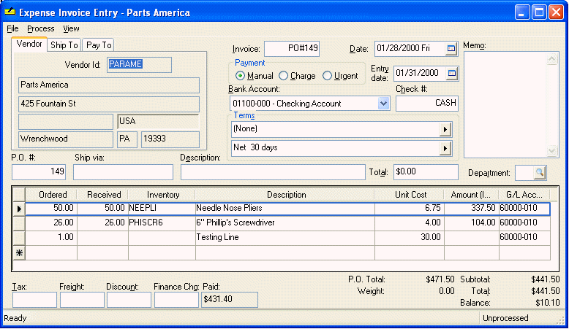Open the Entry date calendar picker icon
The height and width of the screenshot is (329, 569).
(x=451, y=74)
